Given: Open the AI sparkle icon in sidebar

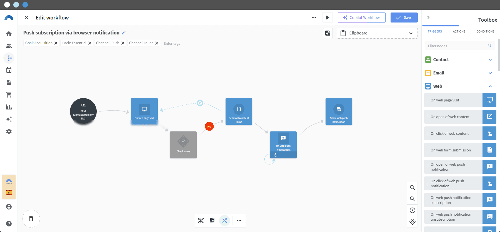Looking at the screenshot, I should pos(9,119).
